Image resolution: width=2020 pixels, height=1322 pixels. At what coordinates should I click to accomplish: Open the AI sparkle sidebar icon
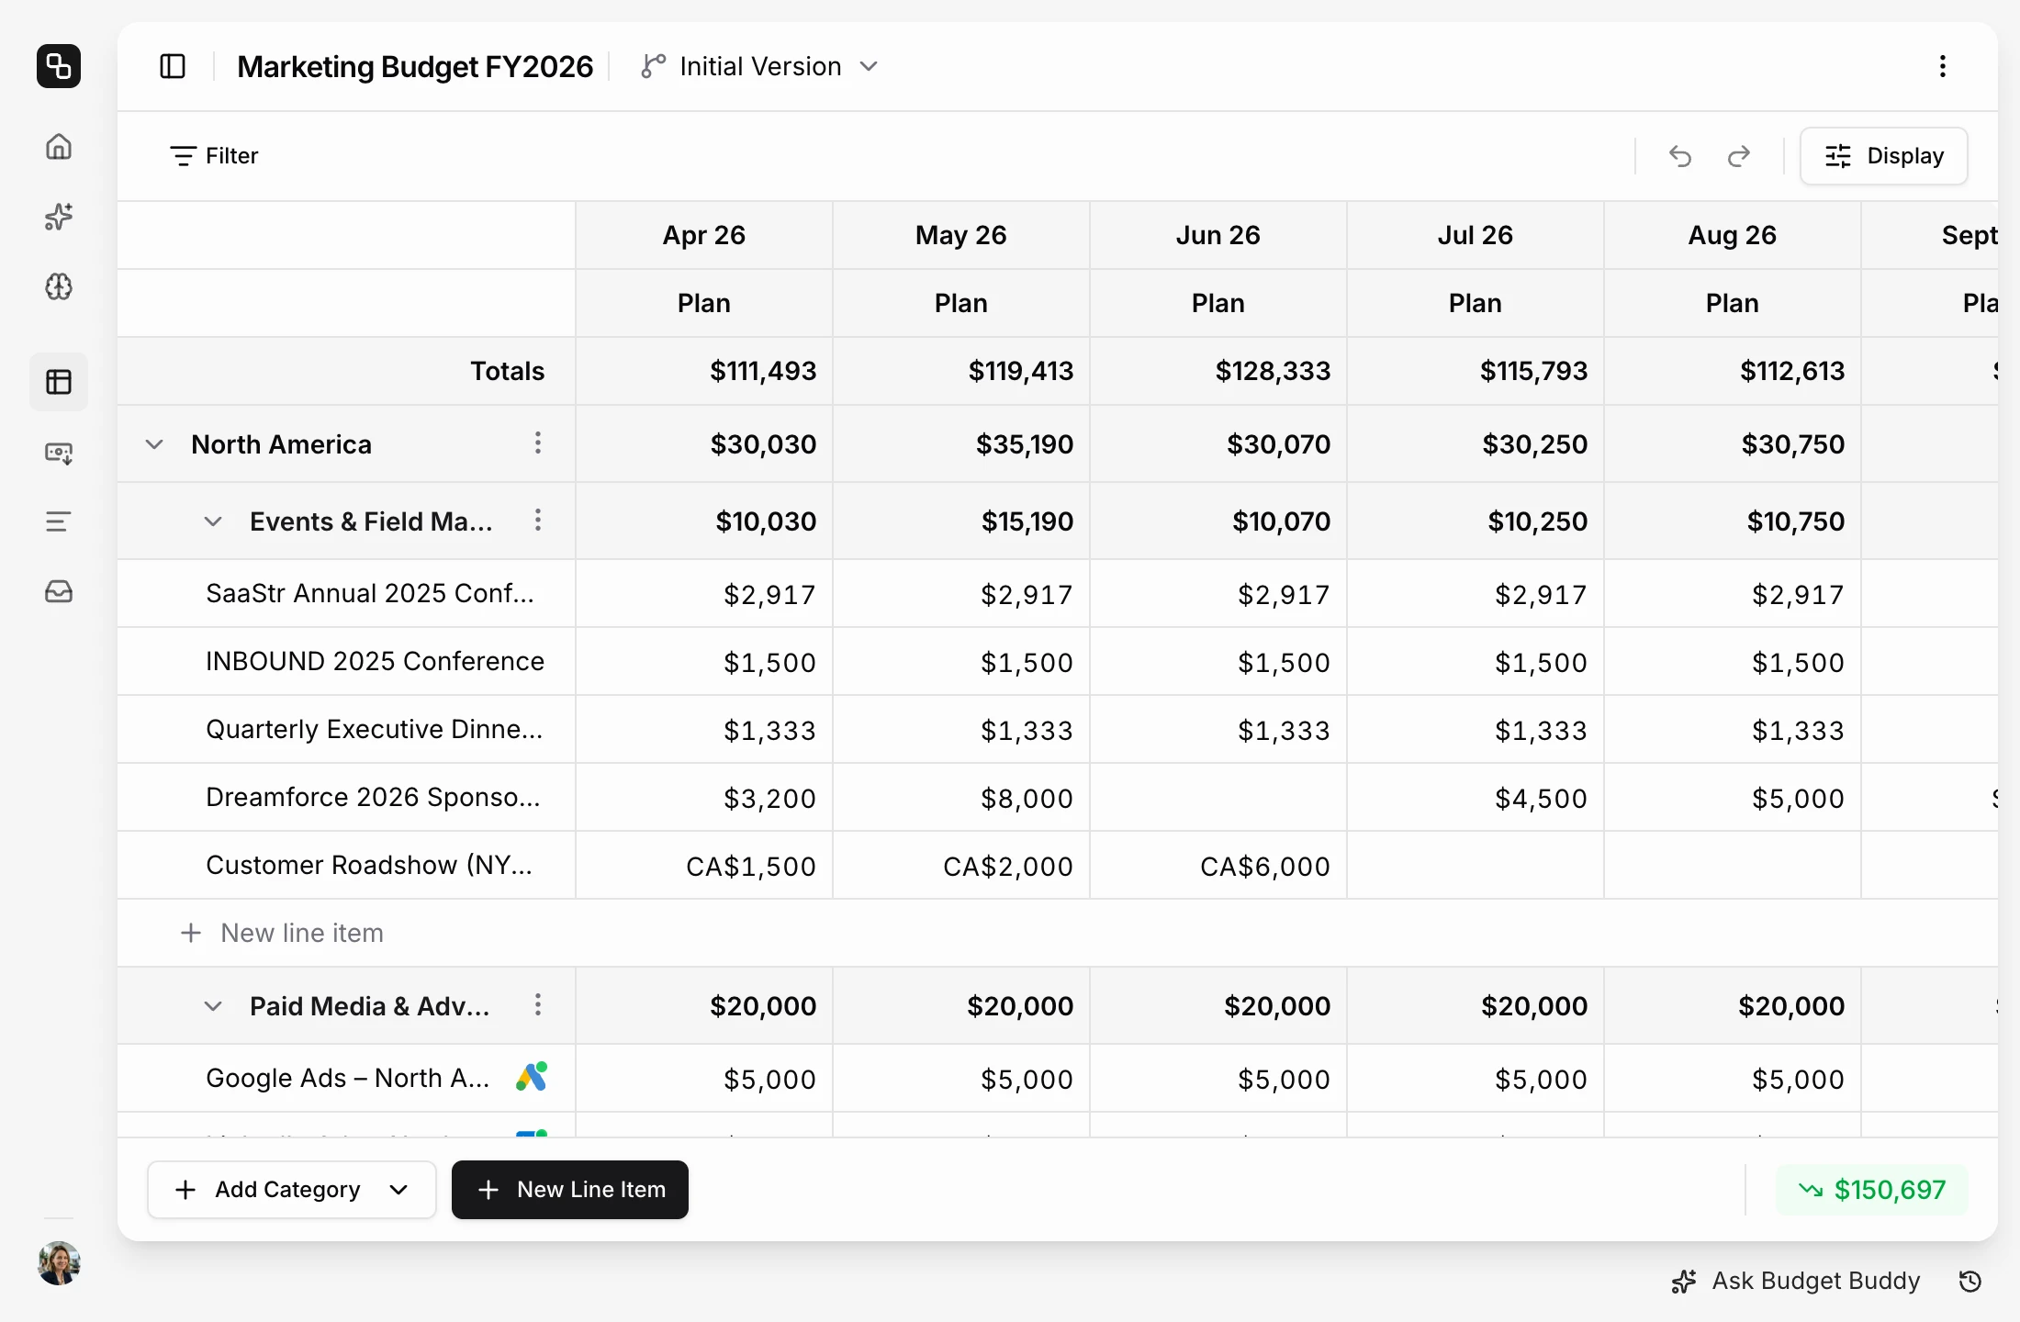[x=59, y=217]
